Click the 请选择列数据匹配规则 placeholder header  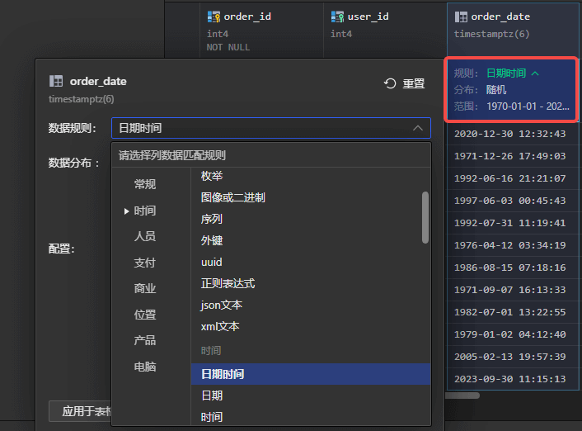(171, 155)
